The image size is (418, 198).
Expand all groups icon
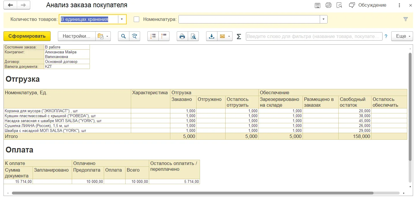153,36
